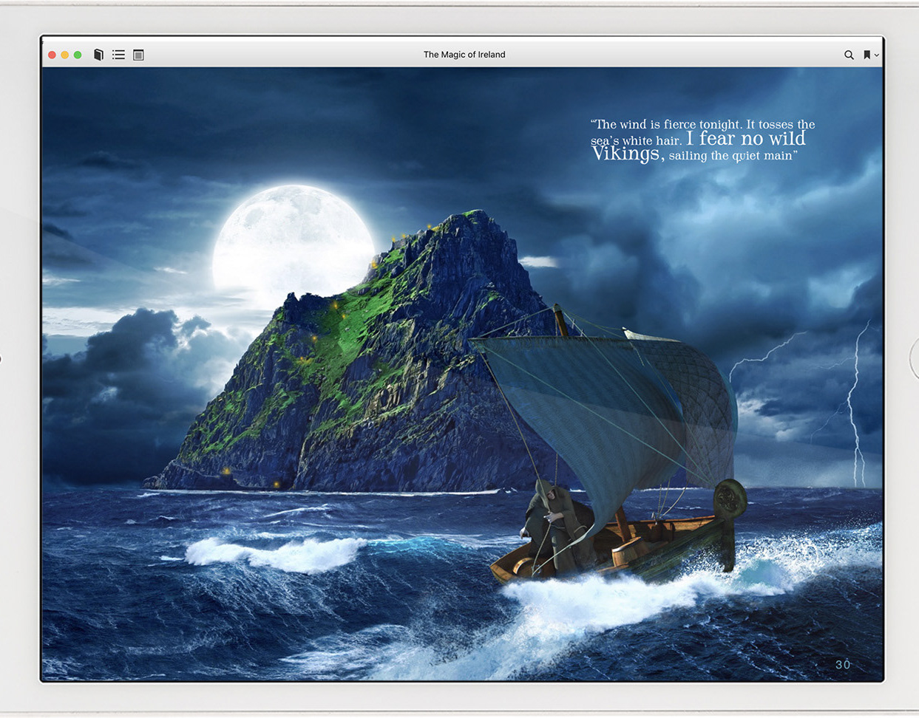Click the title "The Magic of Ireland"
Screen dimensions: 919x718
click(x=464, y=55)
